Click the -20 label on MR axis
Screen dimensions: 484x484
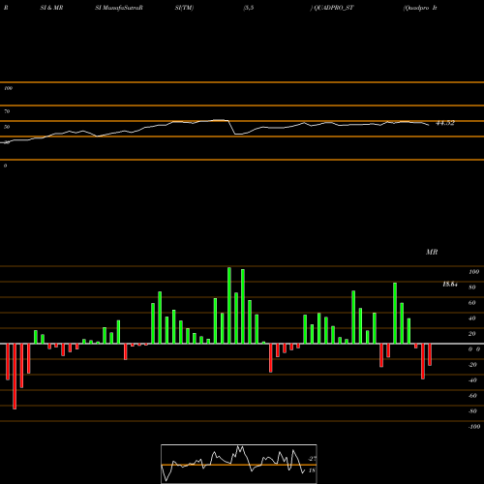point(472,365)
